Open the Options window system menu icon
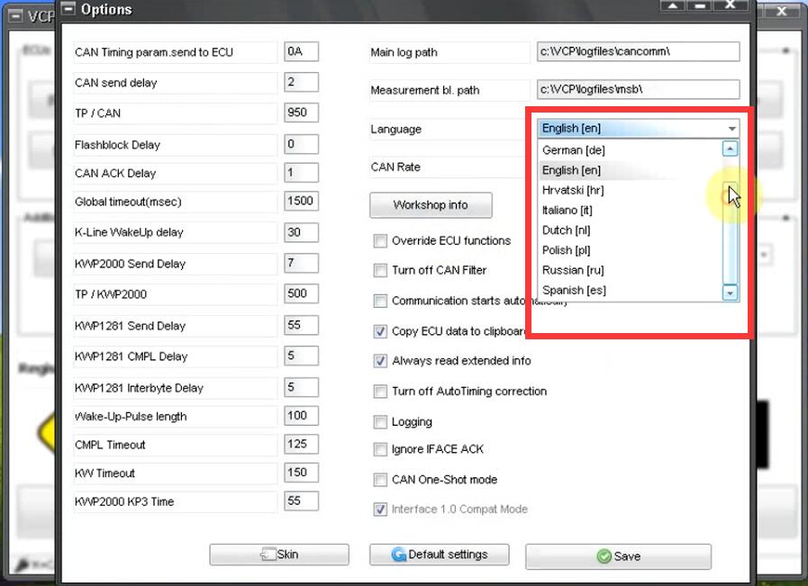 click(x=68, y=10)
